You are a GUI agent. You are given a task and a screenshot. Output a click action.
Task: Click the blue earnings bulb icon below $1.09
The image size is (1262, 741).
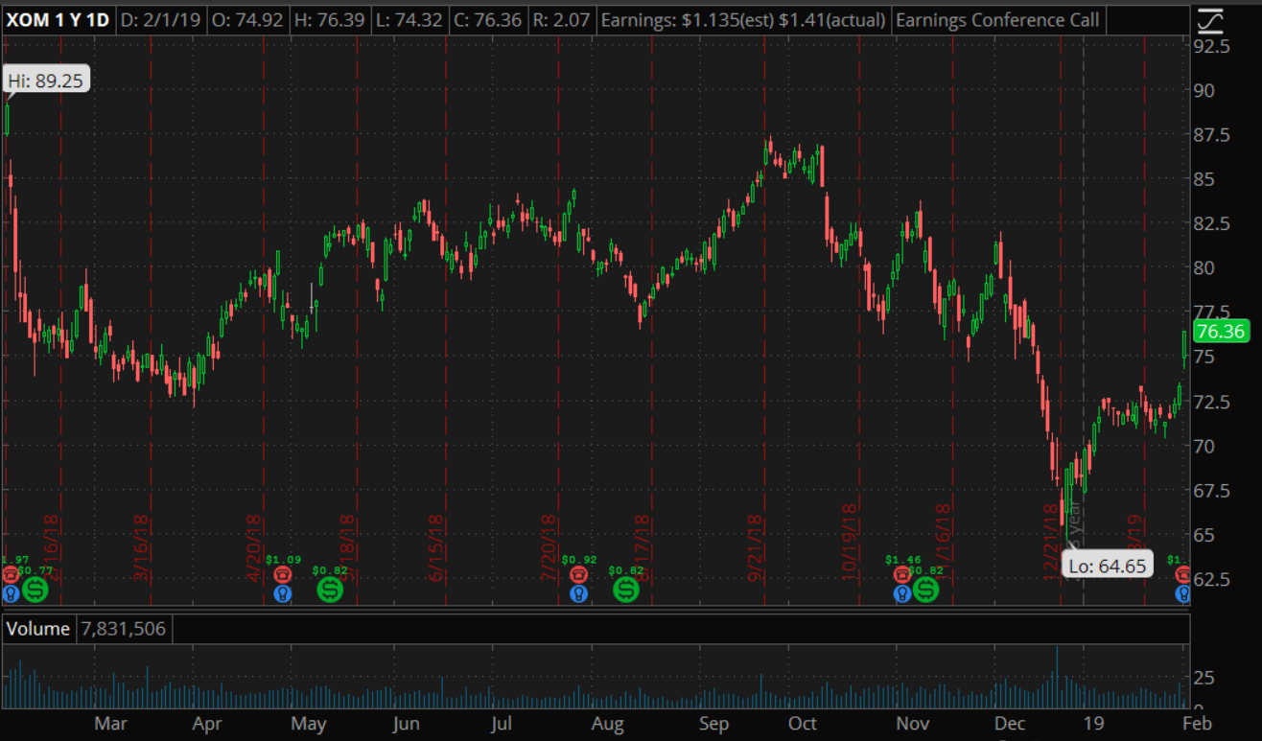(x=283, y=593)
